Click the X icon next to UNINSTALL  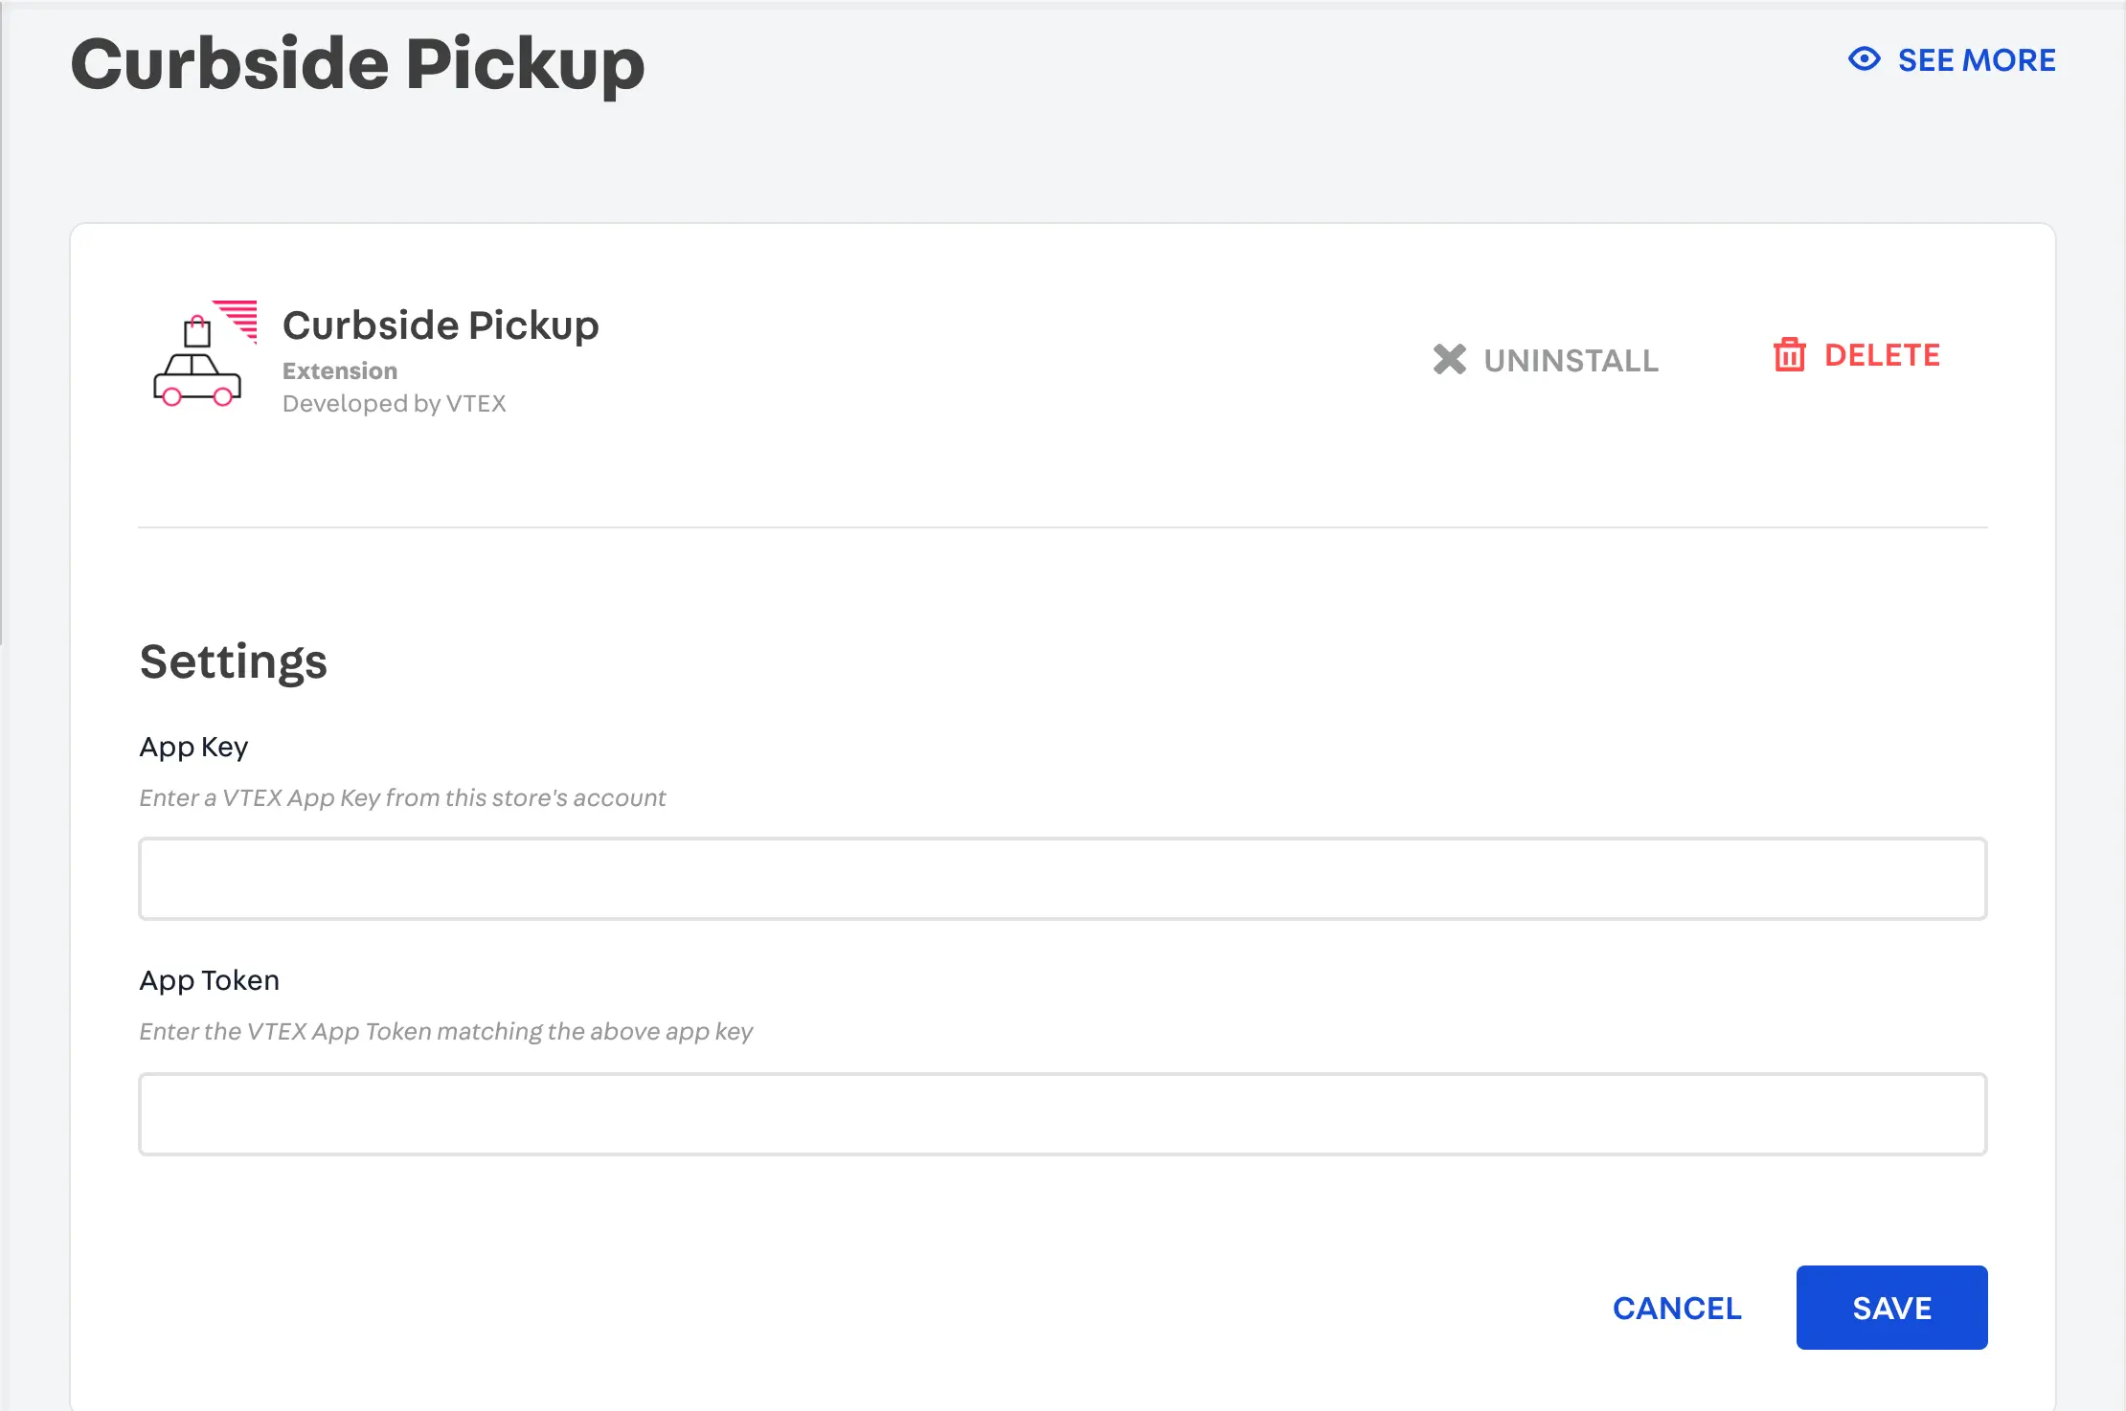(1449, 360)
